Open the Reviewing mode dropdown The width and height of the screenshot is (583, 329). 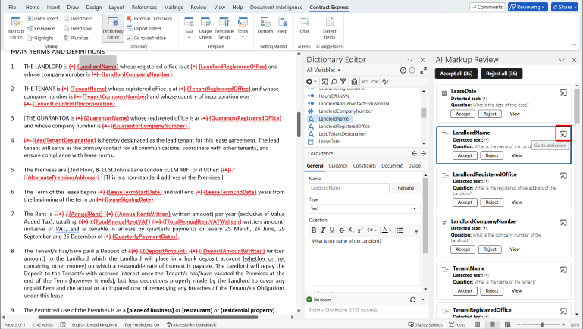point(529,7)
